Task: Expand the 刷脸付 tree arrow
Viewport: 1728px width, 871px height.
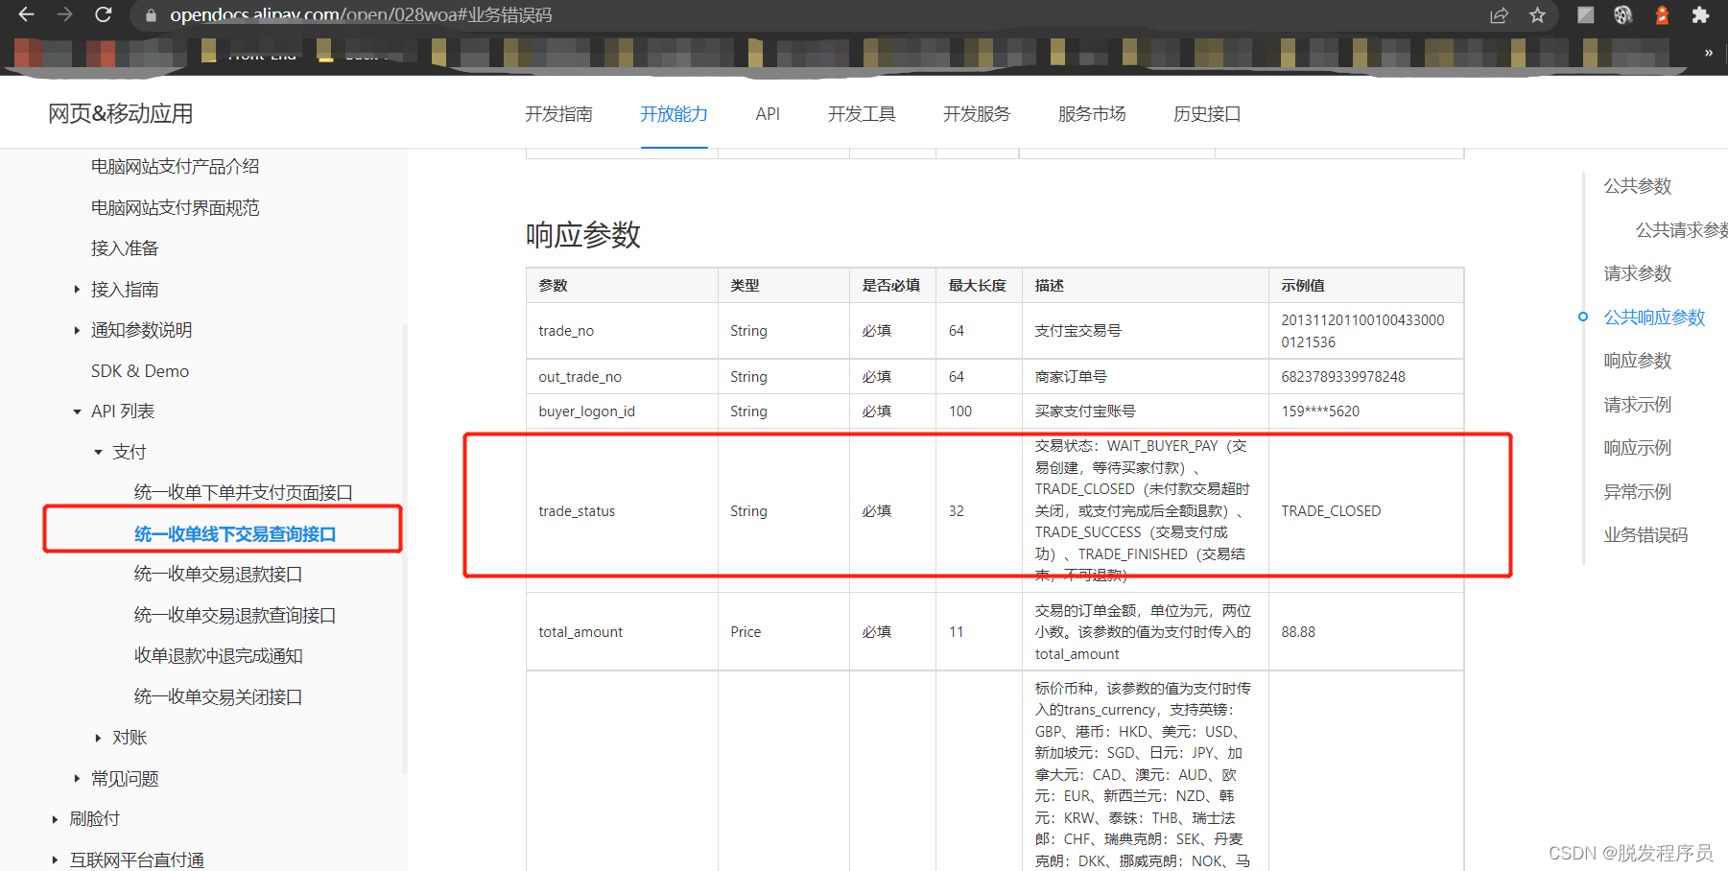Action: click(55, 819)
